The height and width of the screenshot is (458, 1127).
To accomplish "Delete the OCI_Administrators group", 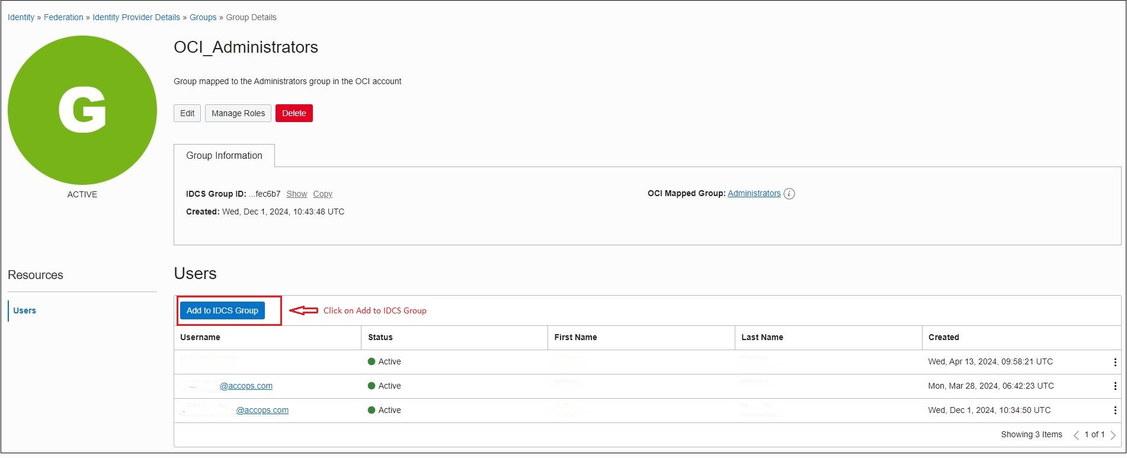I will 294,113.
